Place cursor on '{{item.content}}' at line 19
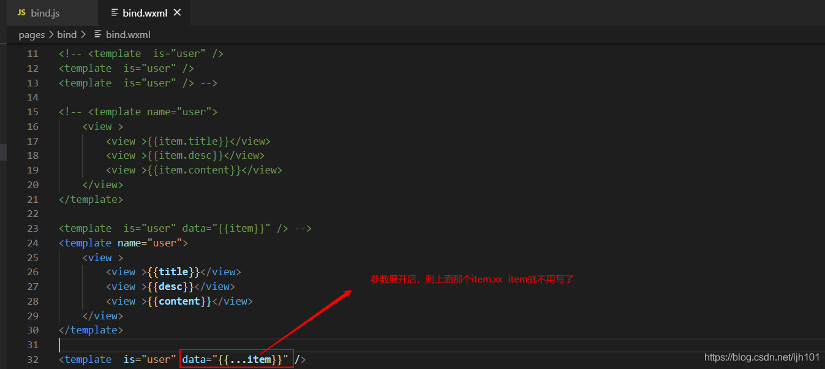 click(x=195, y=170)
